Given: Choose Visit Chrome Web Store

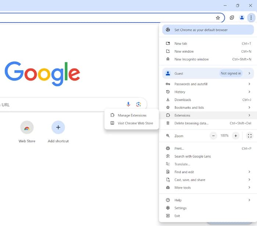Looking at the screenshot, I should [x=135, y=123].
